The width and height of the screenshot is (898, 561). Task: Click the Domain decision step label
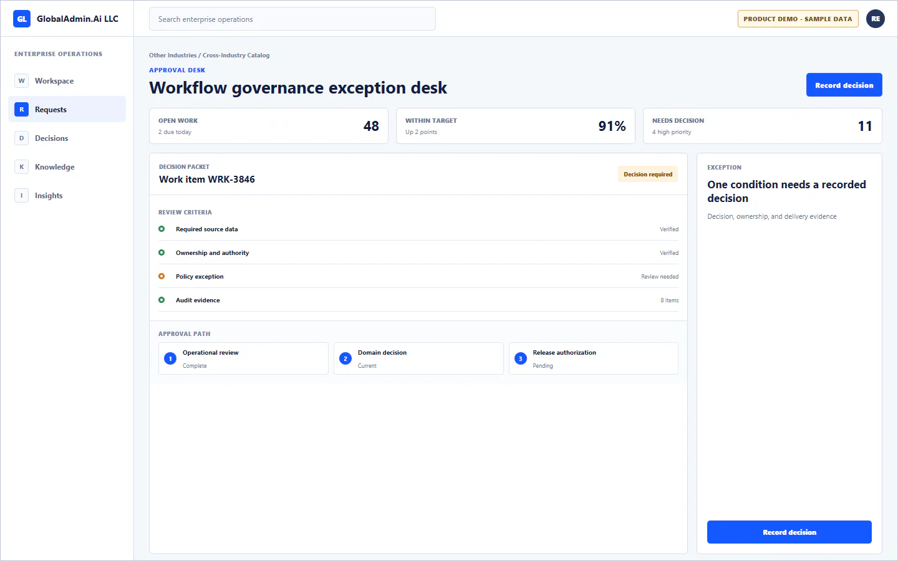[382, 353]
